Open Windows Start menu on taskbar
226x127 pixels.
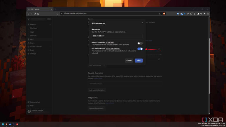coord(3,124)
